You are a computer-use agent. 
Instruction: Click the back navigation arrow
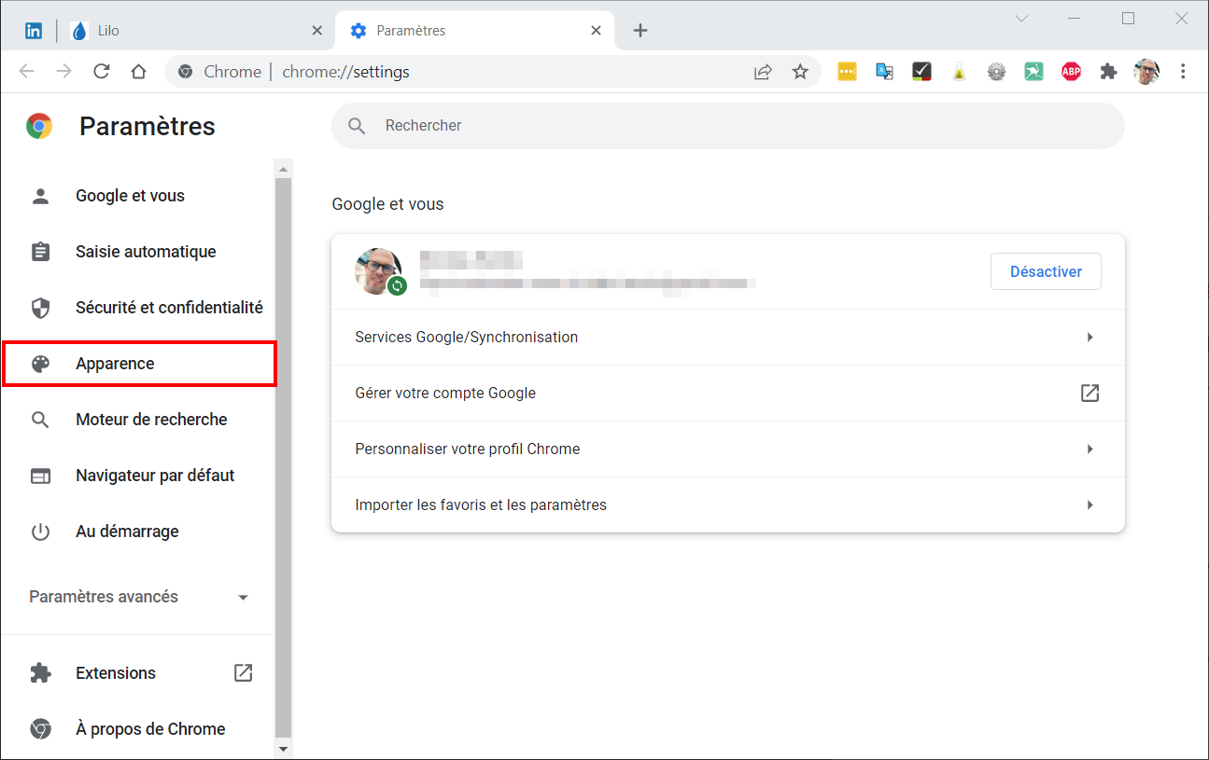coord(27,72)
